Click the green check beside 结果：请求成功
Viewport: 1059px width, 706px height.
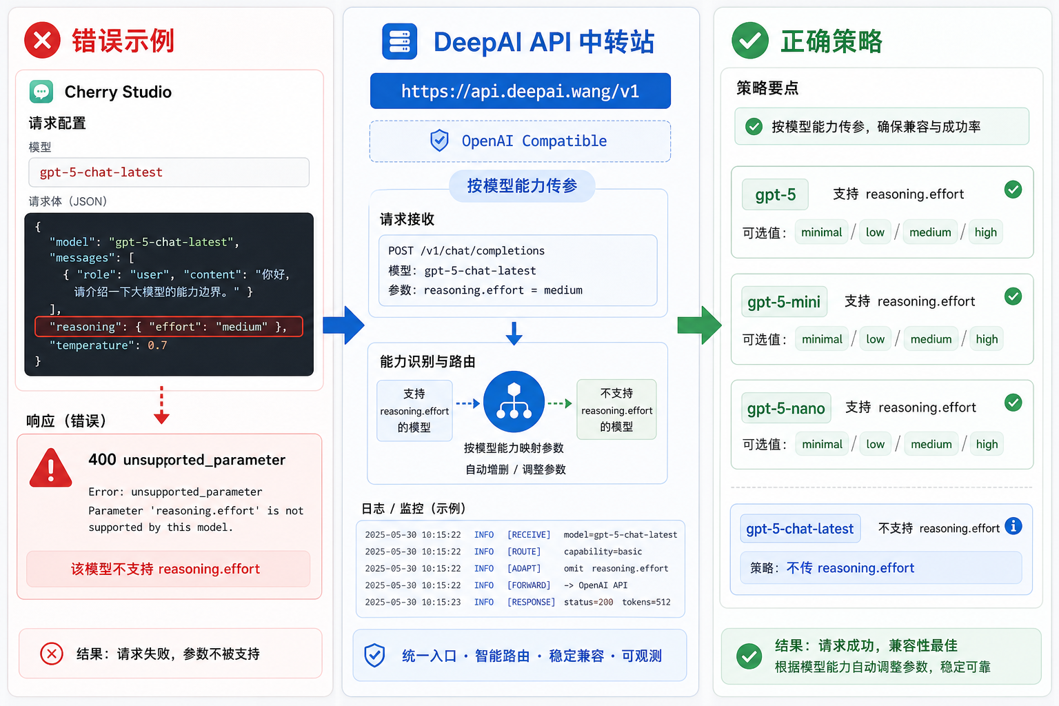[749, 656]
